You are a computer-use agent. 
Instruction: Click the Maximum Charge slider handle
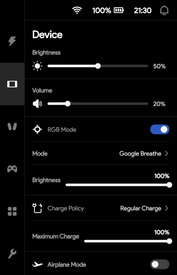[x=169, y=241]
